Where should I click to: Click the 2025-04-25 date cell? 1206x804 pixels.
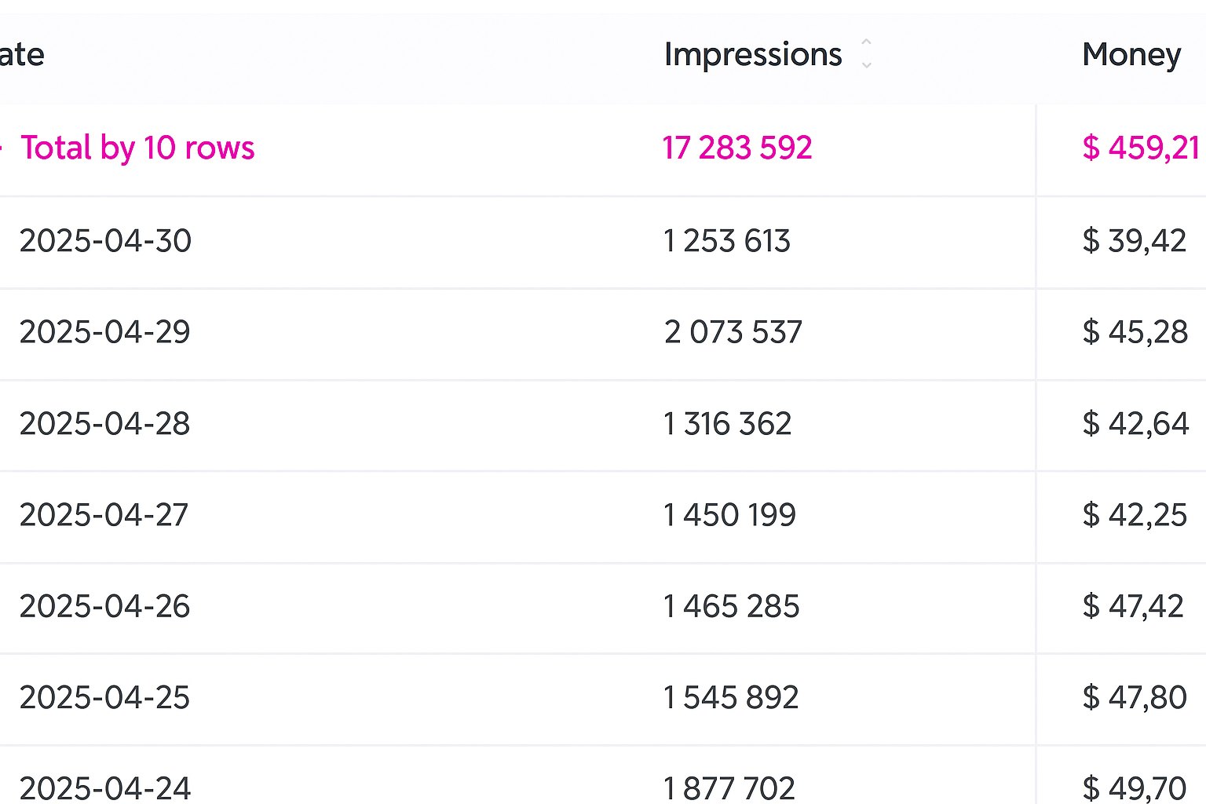(x=105, y=697)
